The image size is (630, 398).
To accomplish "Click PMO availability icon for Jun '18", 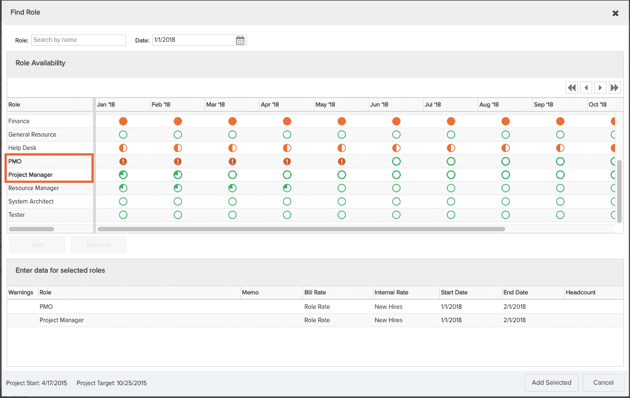I will tap(396, 162).
